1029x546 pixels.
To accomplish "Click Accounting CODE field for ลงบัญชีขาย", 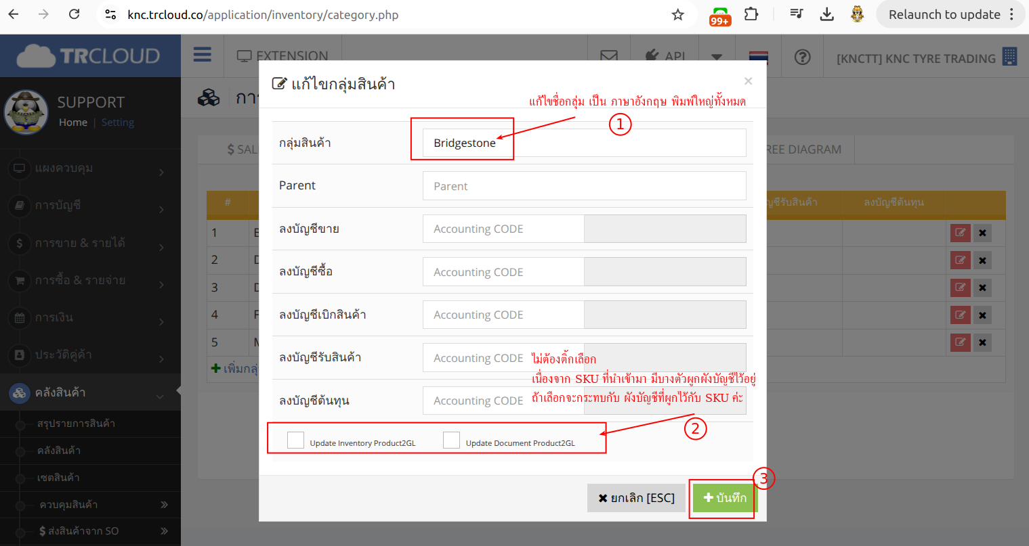I will point(503,229).
